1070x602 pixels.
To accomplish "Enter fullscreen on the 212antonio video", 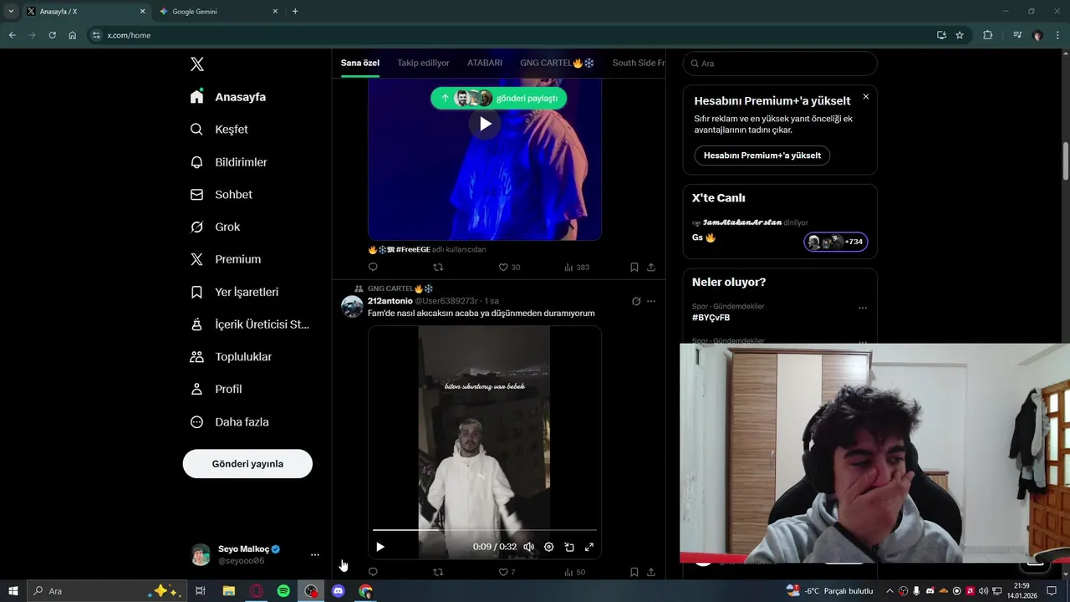I will (x=589, y=547).
